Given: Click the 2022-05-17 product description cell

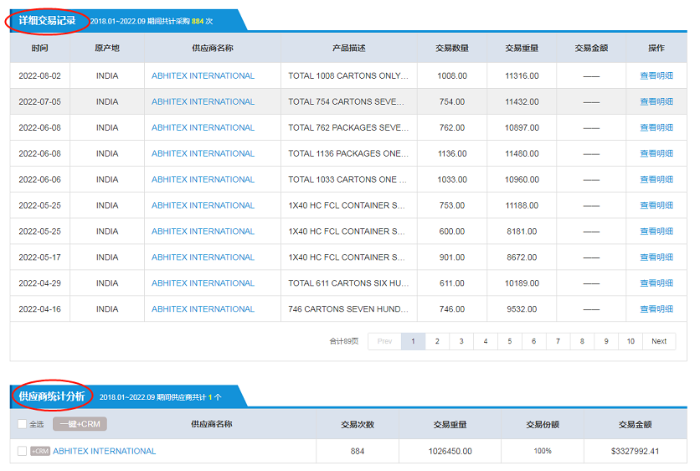Looking at the screenshot, I should [347, 257].
